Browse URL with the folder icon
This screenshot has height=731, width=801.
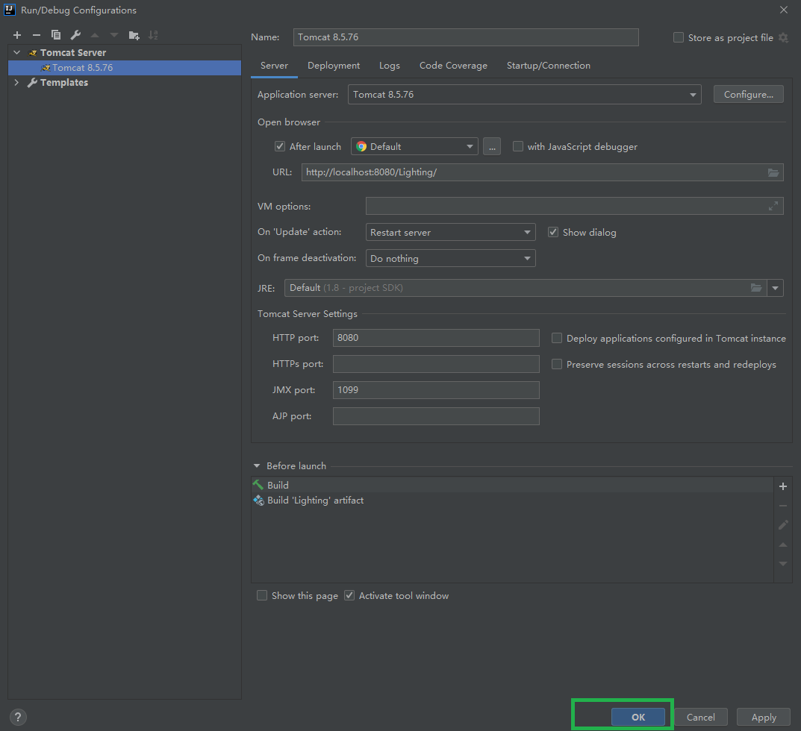point(773,172)
